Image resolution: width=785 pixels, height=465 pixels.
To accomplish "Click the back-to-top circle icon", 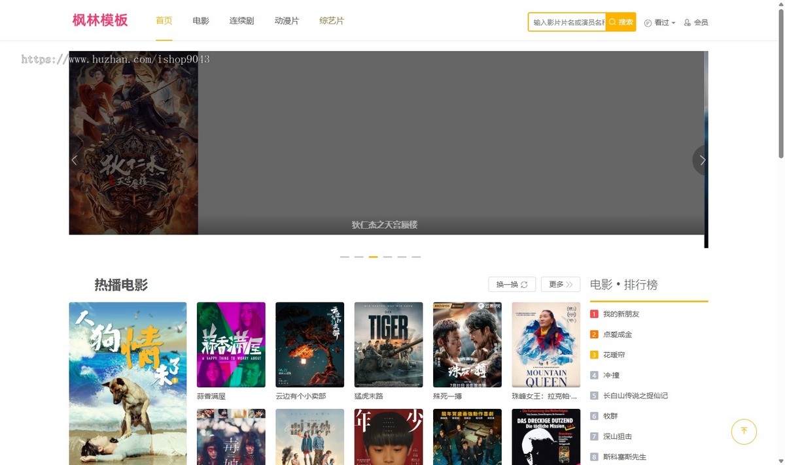I will pos(744,431).
